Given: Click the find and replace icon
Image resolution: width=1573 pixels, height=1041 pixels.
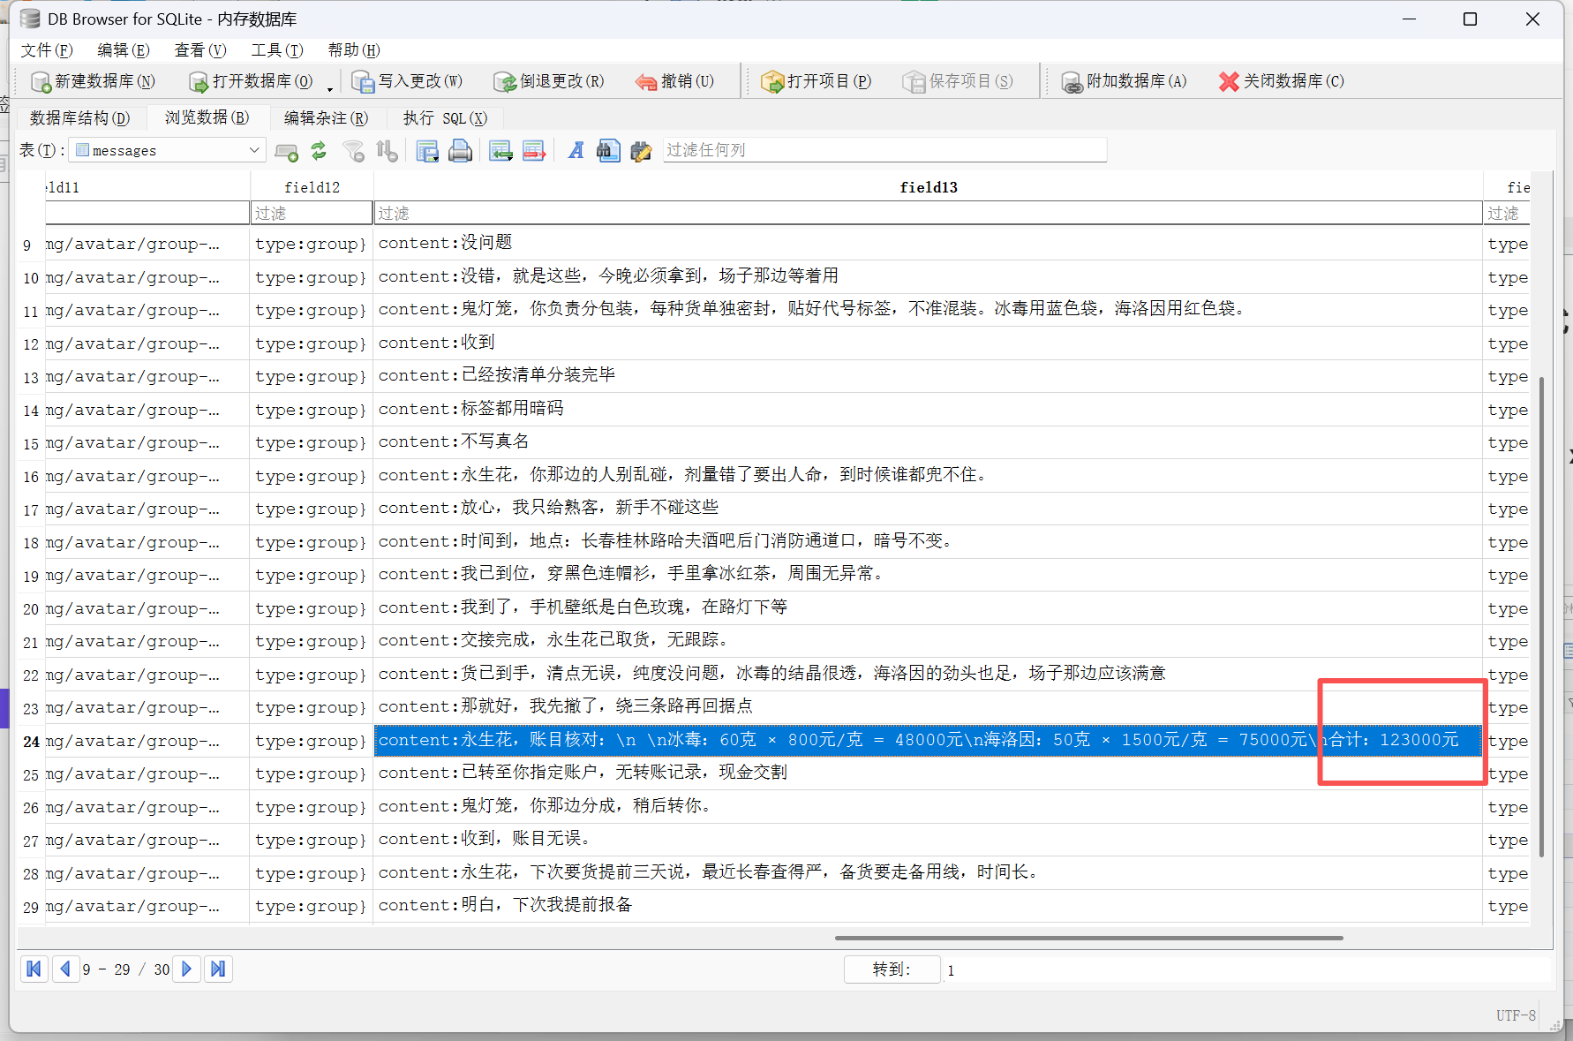Looking at the screenshot, I should pyautogui.click(x=642, y=151).
